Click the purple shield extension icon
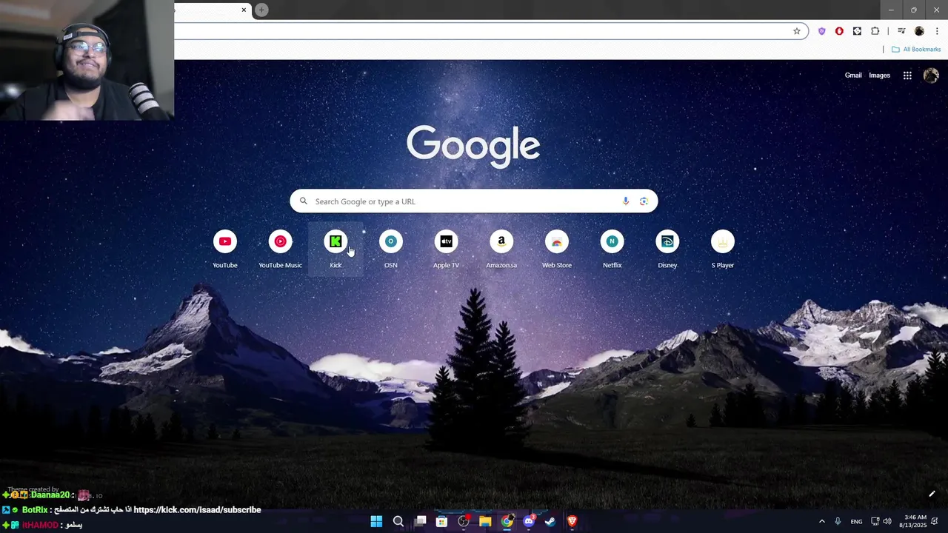948x533 pixels. click(x=821, y=31)
